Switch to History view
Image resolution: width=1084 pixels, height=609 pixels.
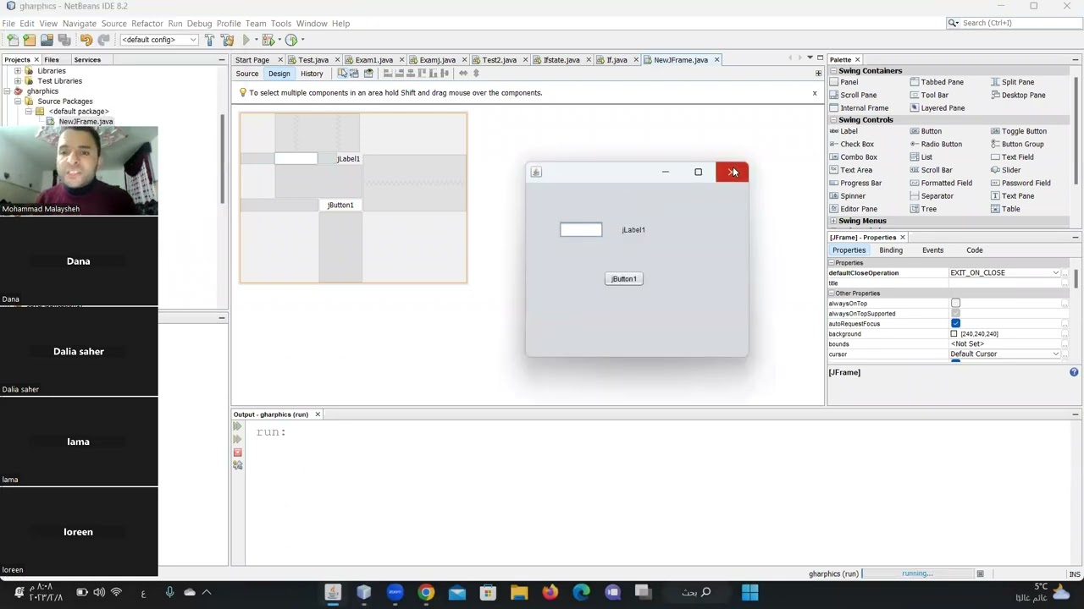(x=312, y=74)
